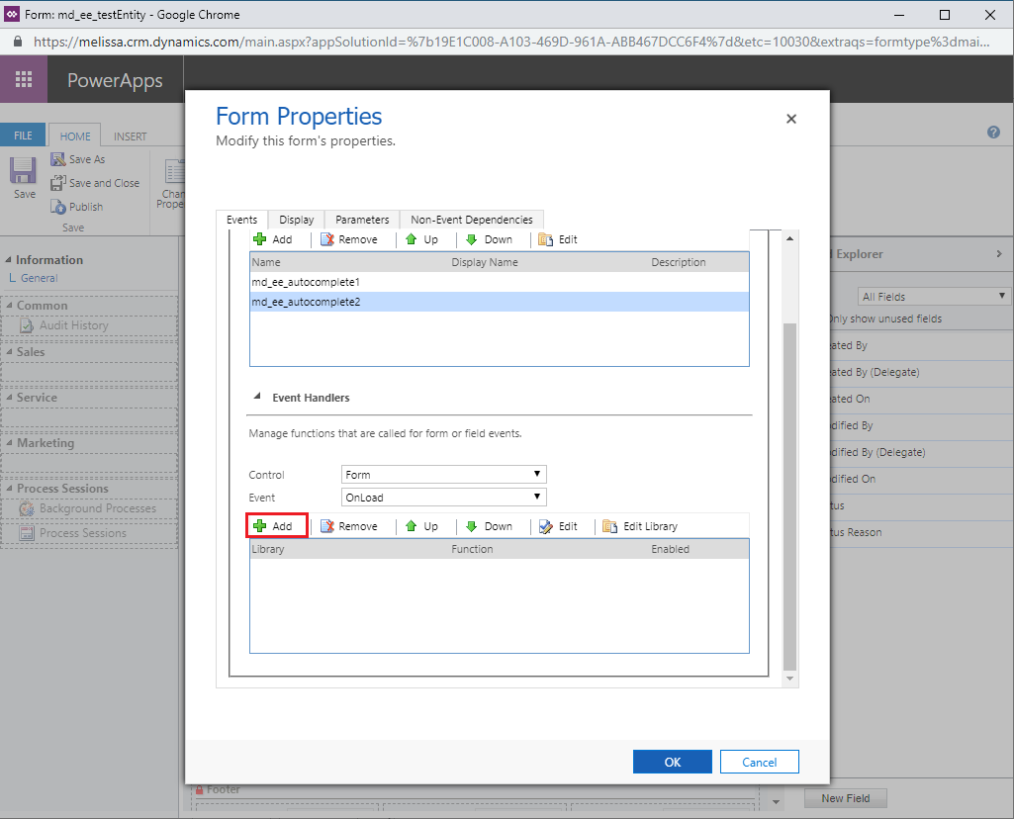Click the dialog's vertical scrollbar

pos(788,495)
